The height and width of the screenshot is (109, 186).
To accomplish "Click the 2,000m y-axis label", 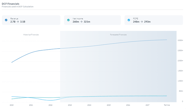I will point(180,61).
